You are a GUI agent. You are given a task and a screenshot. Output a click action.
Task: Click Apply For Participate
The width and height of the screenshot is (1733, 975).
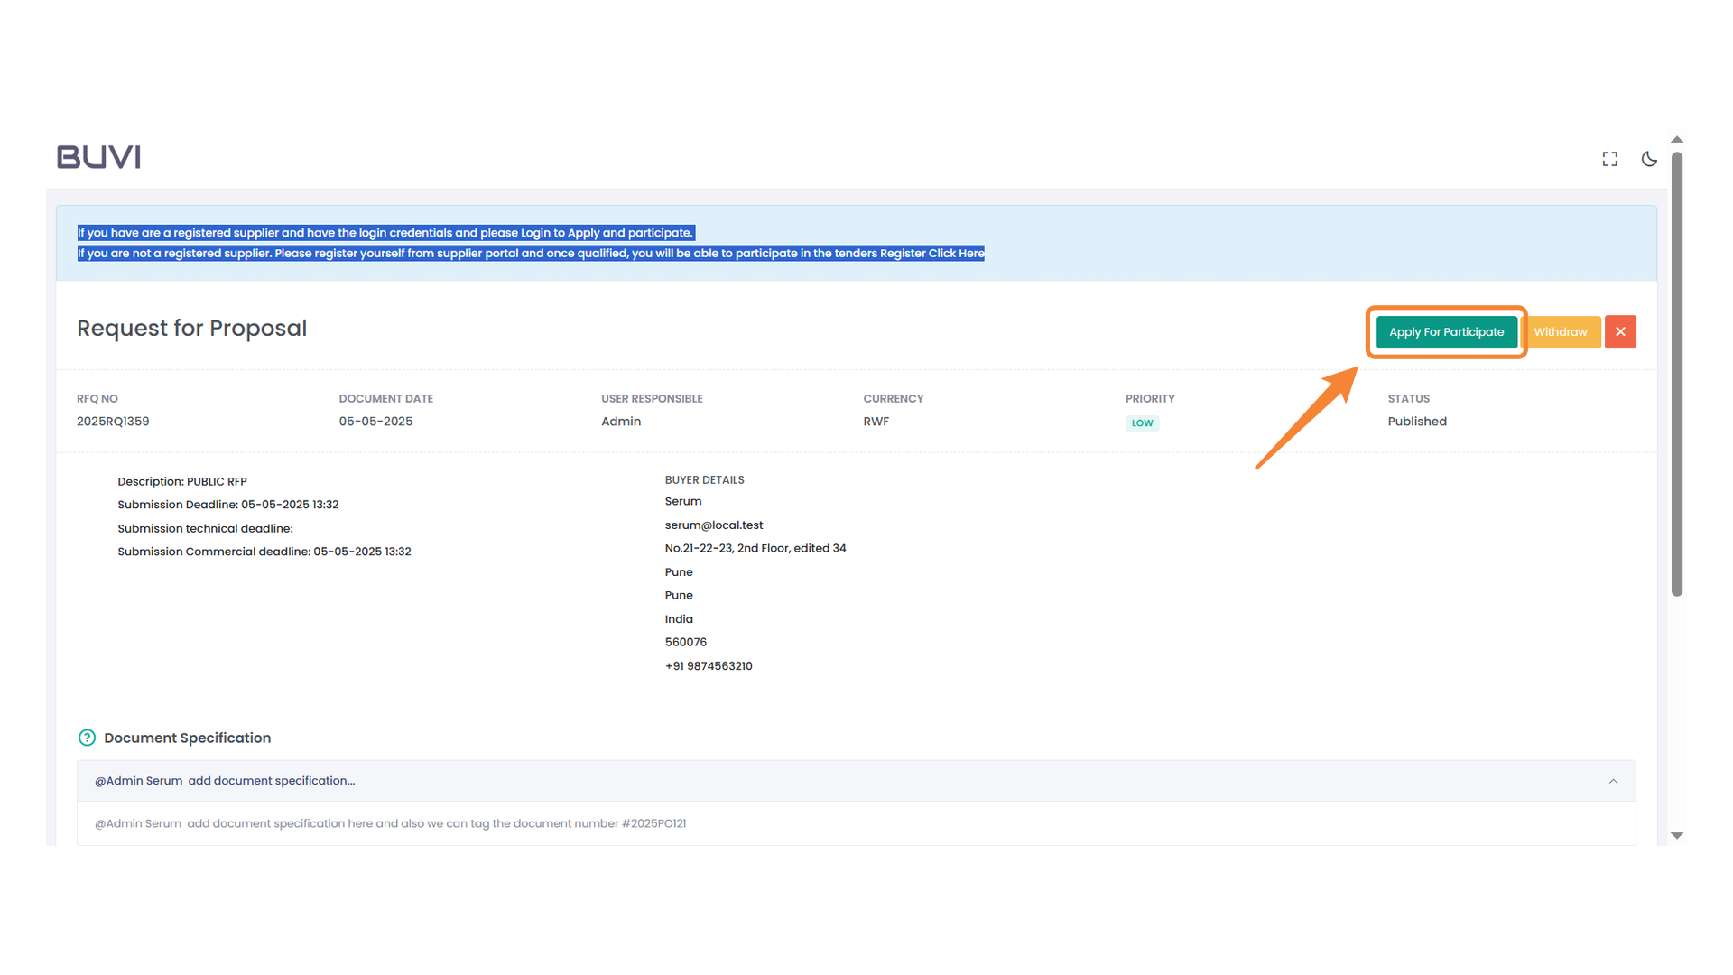coord(1445,331)
